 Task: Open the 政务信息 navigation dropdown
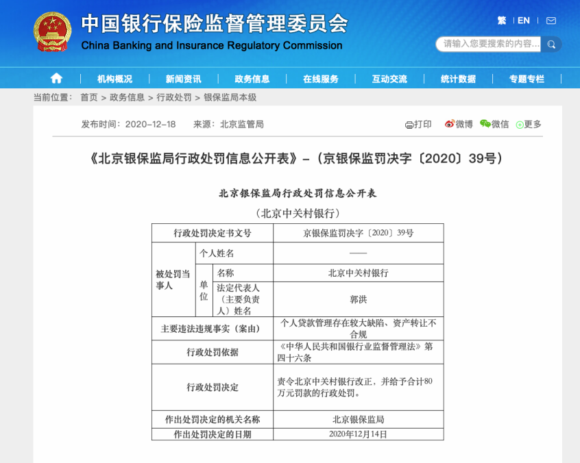point(252,78)
